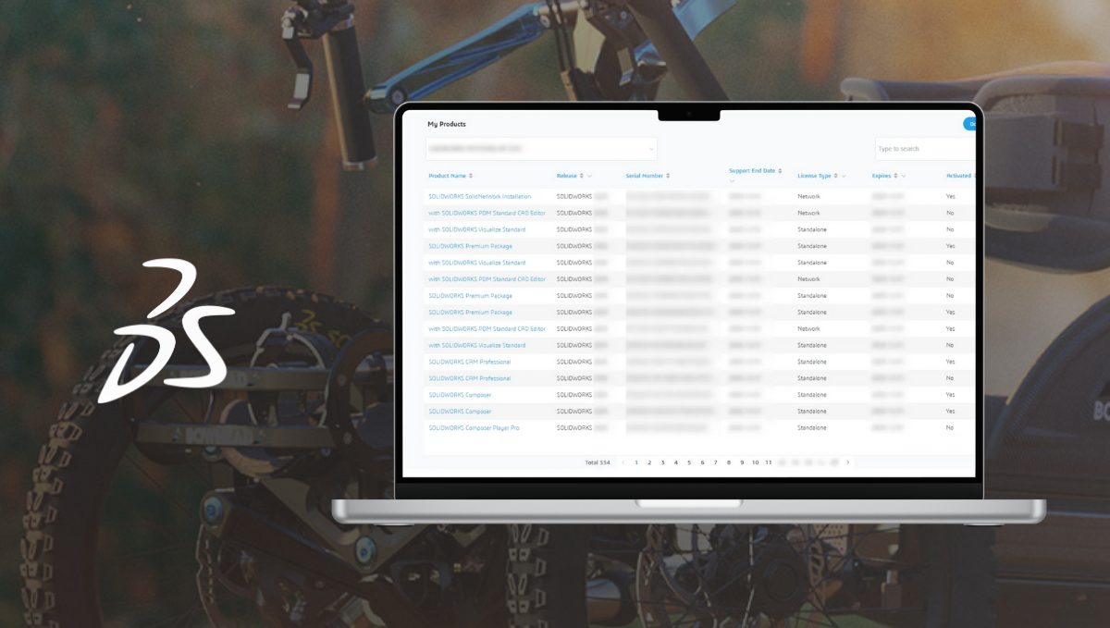Click the 'My Products' heading
The height and width of the screenshot is (628, 1110).
point(447,124)
